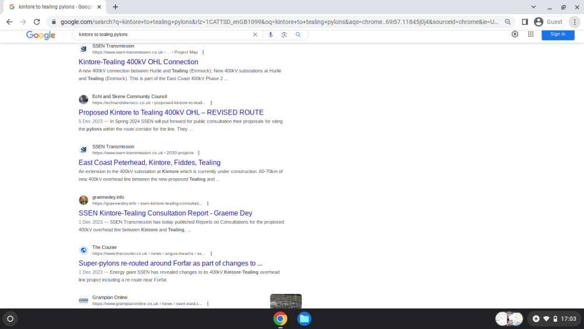Open the Guest profile button
Viewport: 584px width, 329px height.
point(550,22)
